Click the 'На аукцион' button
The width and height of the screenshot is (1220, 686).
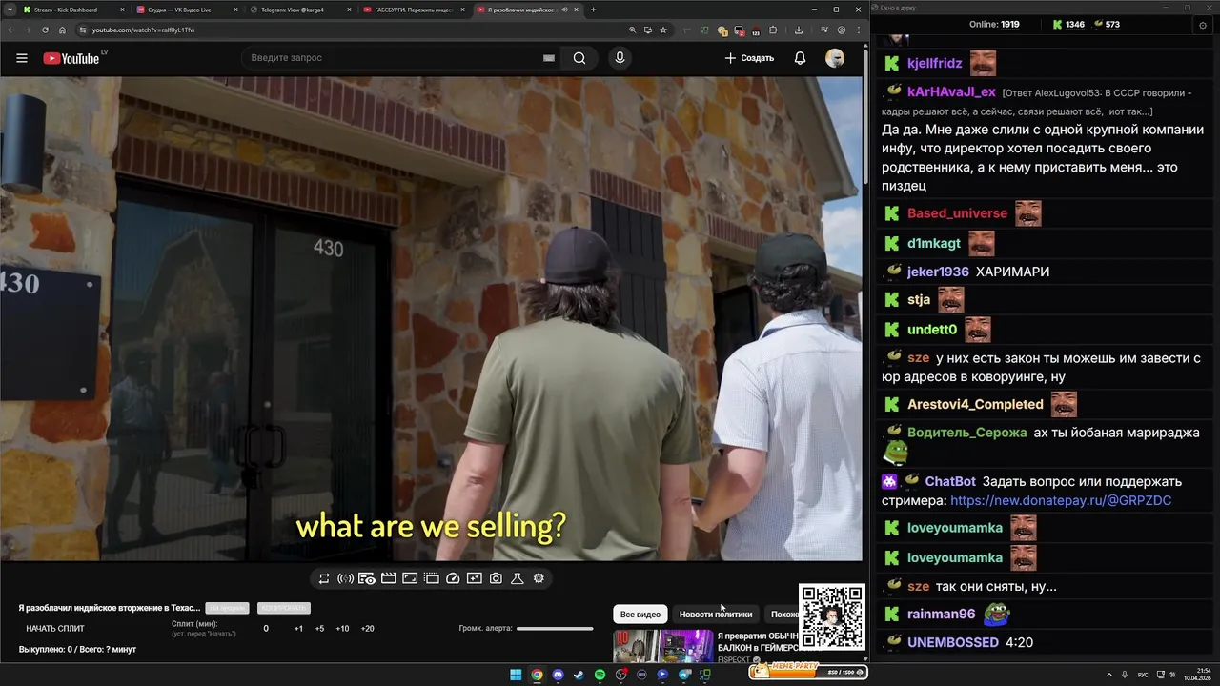[228, 608]
